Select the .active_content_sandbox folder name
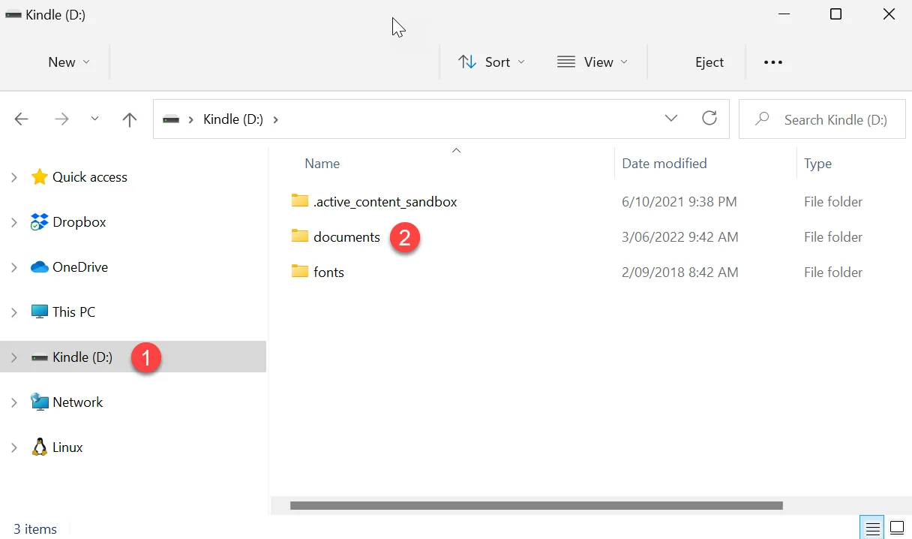912x539 pixels. coord(385,202)
